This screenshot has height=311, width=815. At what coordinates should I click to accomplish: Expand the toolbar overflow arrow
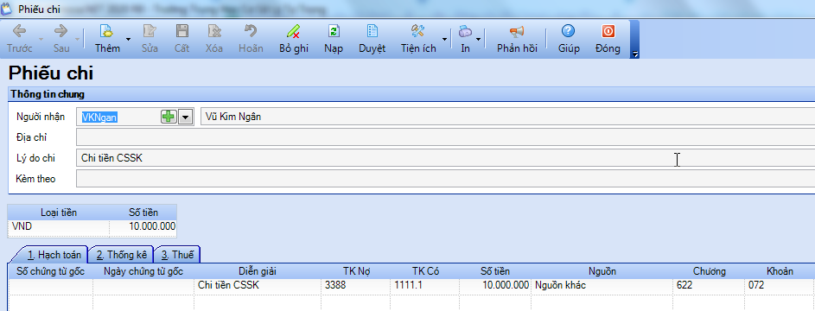pos(635,54)
